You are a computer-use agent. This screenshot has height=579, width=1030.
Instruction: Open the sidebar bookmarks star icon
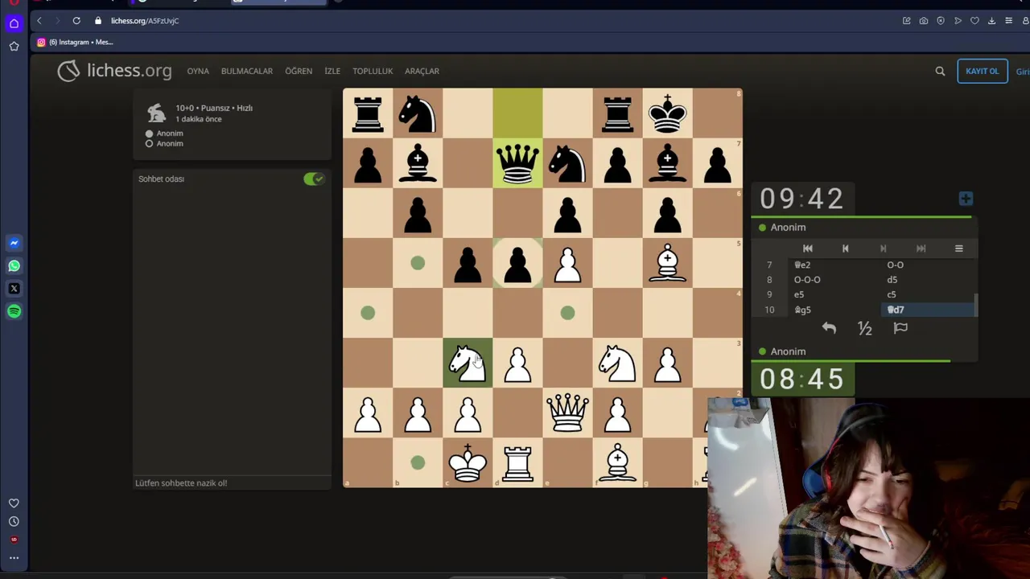coord(14,47)
